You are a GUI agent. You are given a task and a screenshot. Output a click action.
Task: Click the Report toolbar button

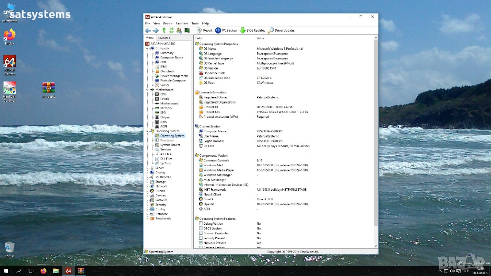[204, 30]
